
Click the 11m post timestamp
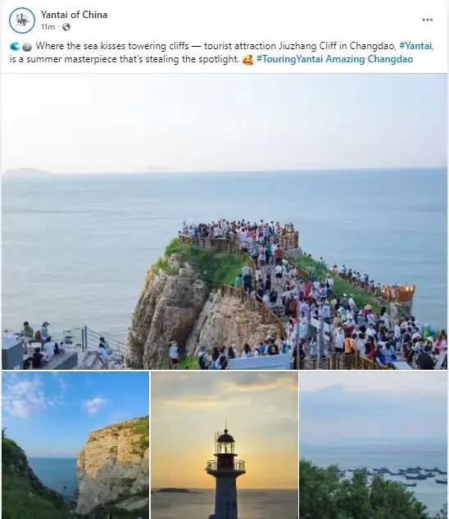tap(48, 27)
